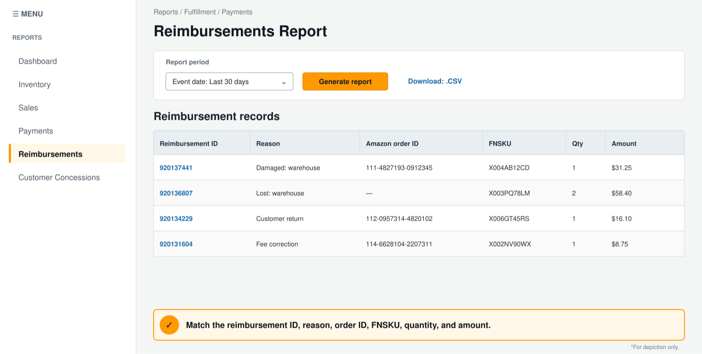
Task: Click FNSKU X004AB12CD
Action: (x=509, y=168)
